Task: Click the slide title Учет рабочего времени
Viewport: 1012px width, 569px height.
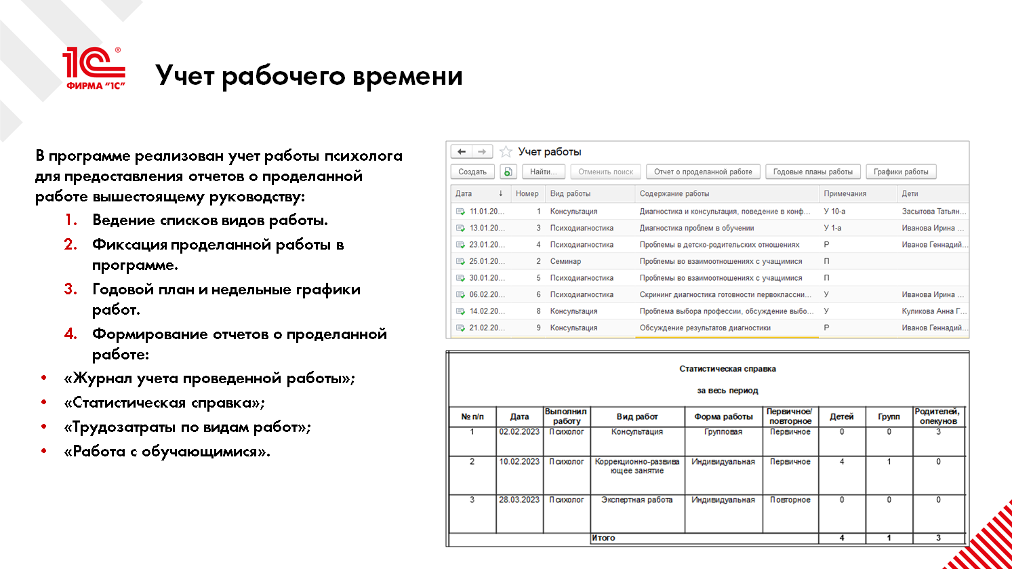Action: (309, 75)
